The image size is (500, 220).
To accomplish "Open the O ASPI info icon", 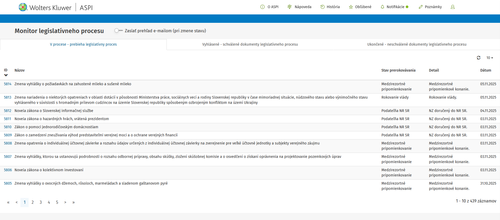I will click(x=262, y=7).
